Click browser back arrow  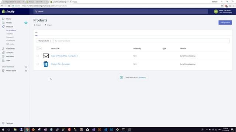tap(2, 6)
